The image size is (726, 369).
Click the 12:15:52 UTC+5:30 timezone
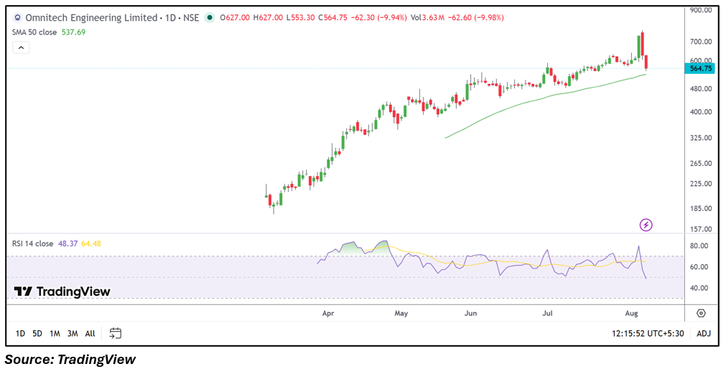point(647,333)
